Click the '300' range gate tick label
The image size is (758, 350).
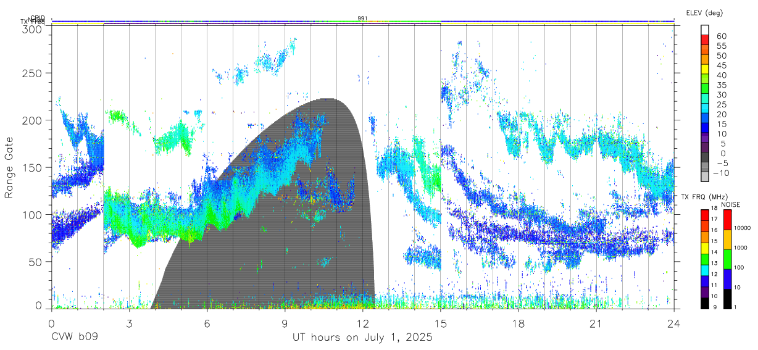(32, 28)
